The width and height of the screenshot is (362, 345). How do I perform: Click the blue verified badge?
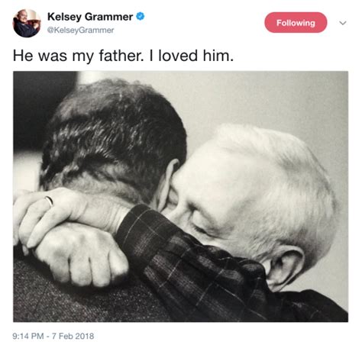point(141,17)
